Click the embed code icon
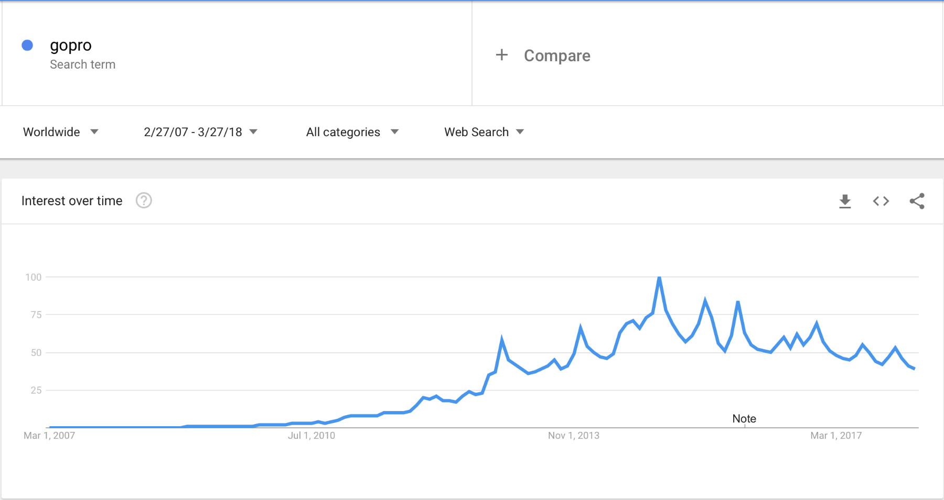Screen dimensions: 944x500 (x=881, y=201)
